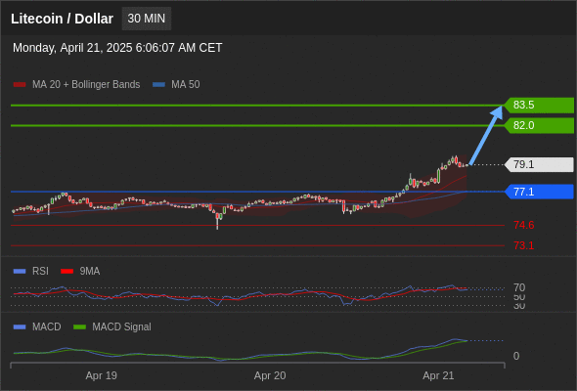Click the blue MACD legend swatch
Image resolution: width=577 pixels, height=391 pixels.
(x=20, y=327)
